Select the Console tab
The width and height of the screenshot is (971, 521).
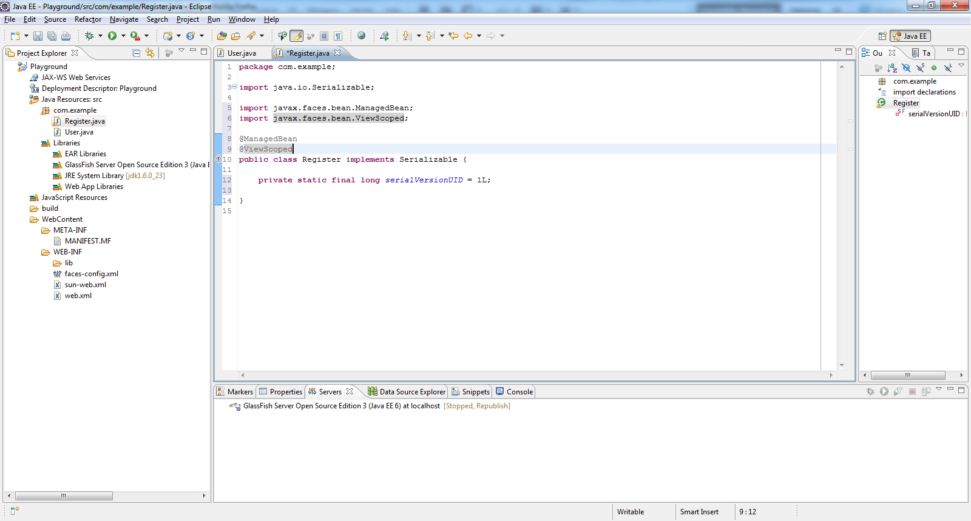[514, 392]
